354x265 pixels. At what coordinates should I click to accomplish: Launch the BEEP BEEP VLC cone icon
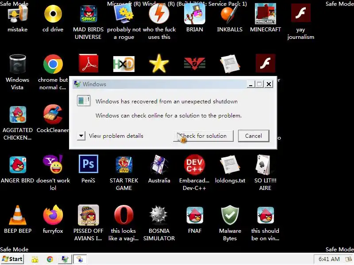(18, 215)
